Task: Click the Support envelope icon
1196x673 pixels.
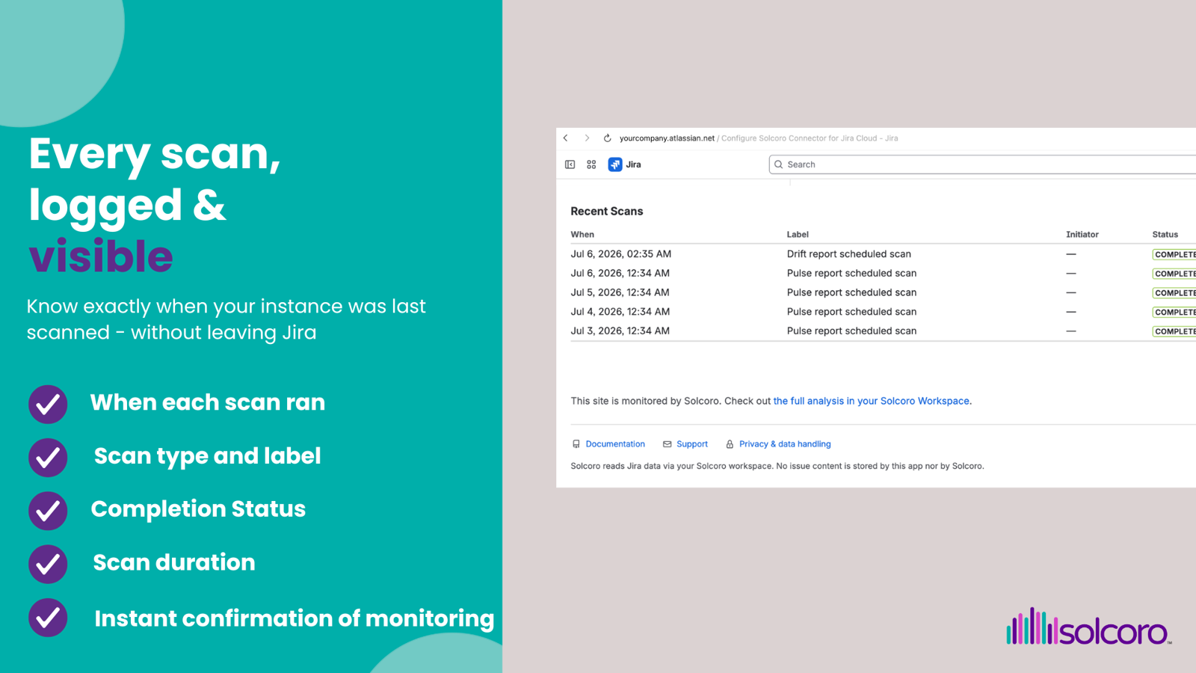Action: point(667,444)
